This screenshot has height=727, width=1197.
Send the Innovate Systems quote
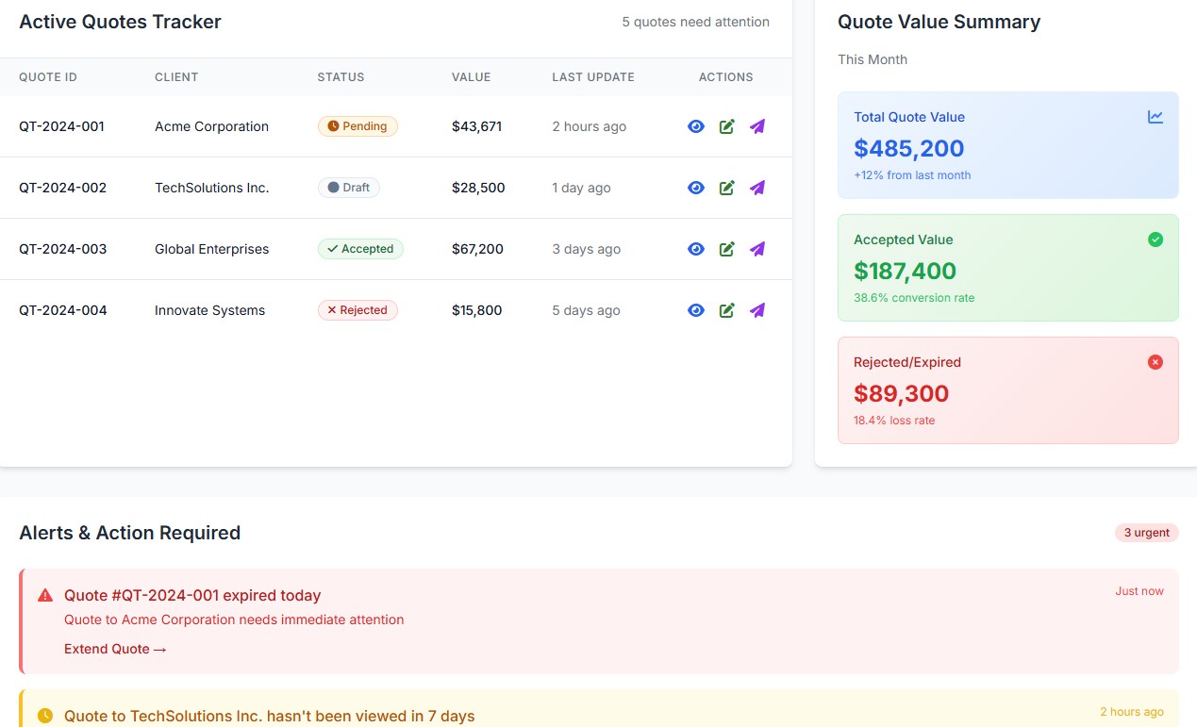756,310
